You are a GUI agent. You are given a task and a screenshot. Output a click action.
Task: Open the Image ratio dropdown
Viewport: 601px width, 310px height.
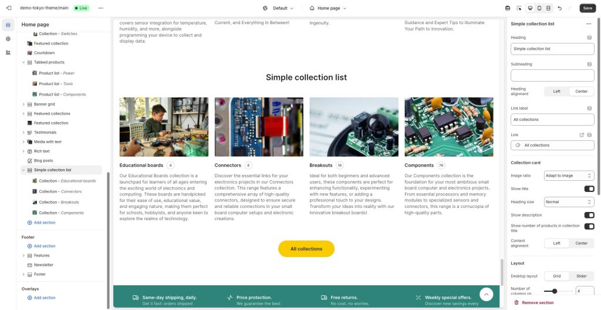(x=569, y=176)
